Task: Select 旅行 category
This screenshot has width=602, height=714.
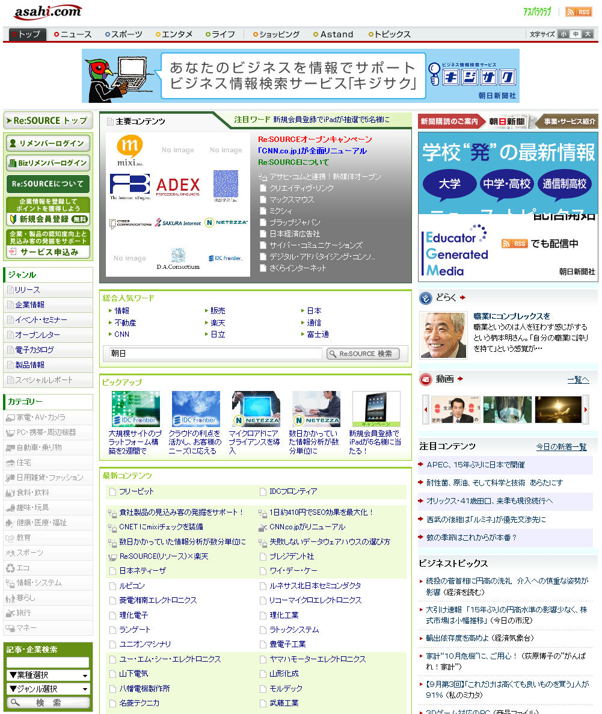Action: click(x=48, y=613)
